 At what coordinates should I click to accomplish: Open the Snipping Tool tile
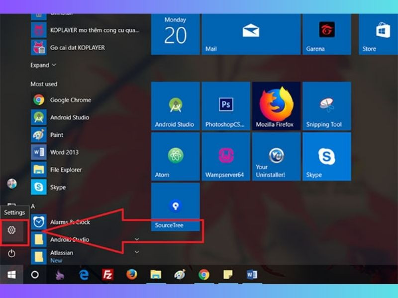tap(327, 106)
